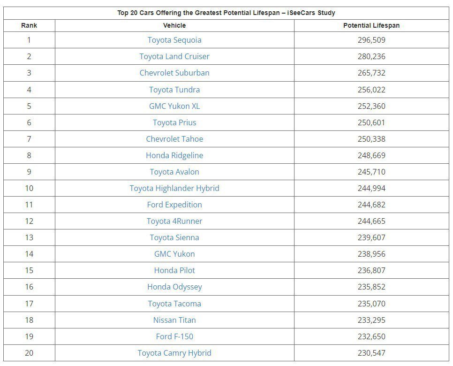This screenshot has width=453, height=366.
Task: Open the Toyota Sienna link
Action: pyautogui.click(x=174, y=237)
